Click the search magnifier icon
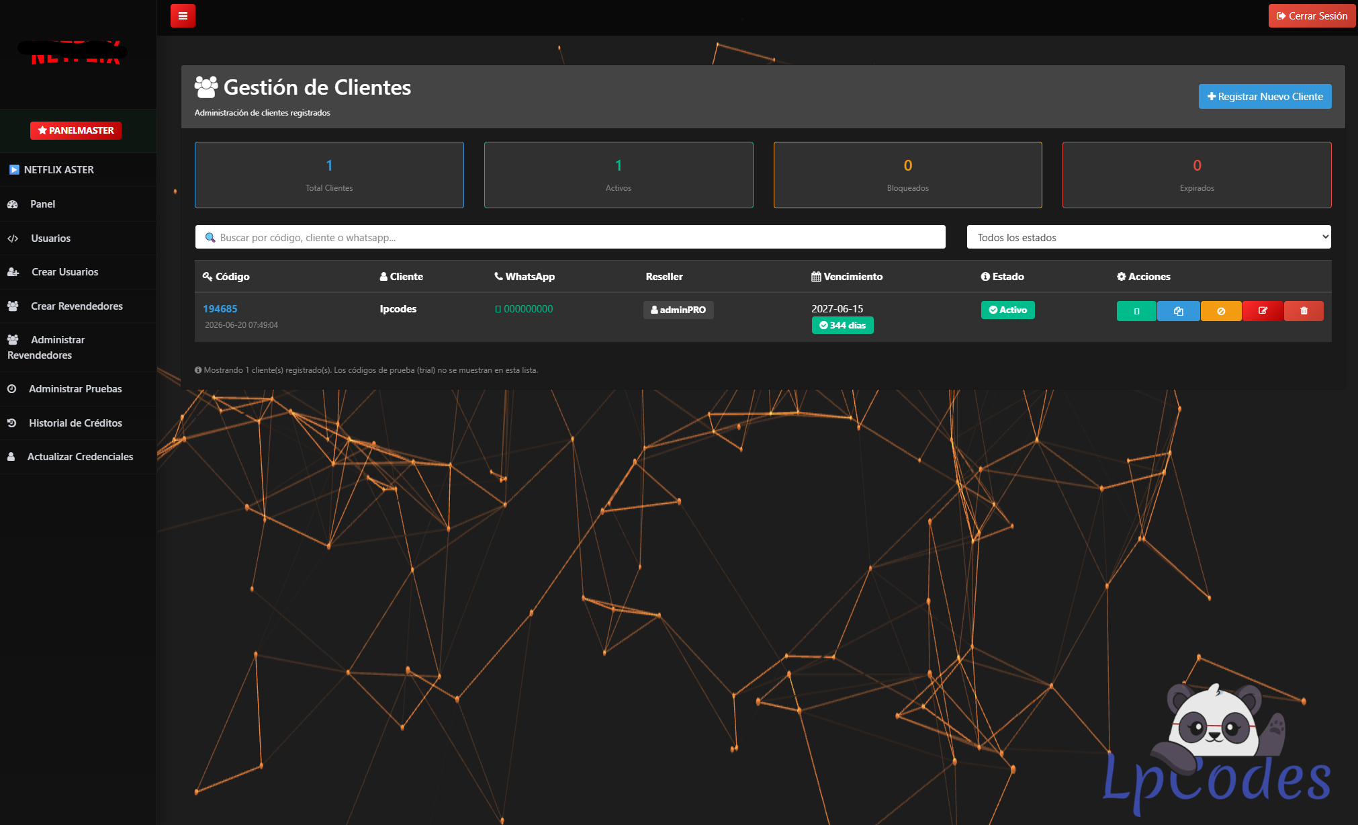 (210, 237)
